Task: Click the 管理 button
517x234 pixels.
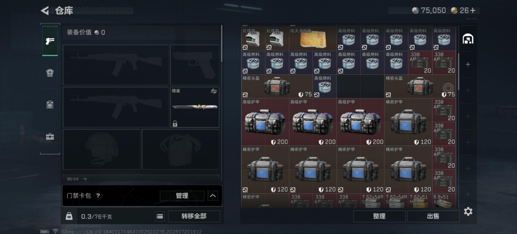Action: click(x=182, y=196)
